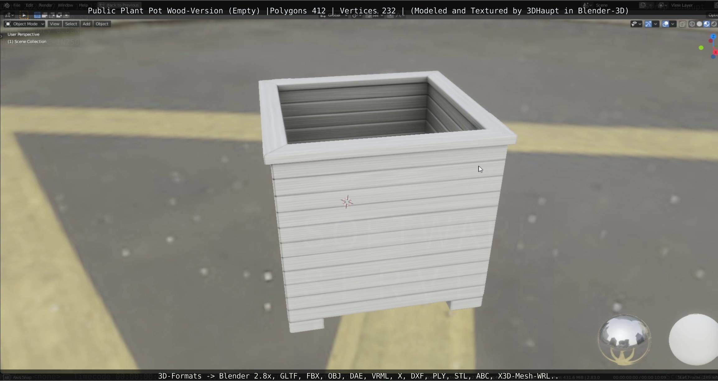Choose the Set new selection mode icon
Image resolution: width=718 pixels, height=381 pixels.
pos(37,15)
